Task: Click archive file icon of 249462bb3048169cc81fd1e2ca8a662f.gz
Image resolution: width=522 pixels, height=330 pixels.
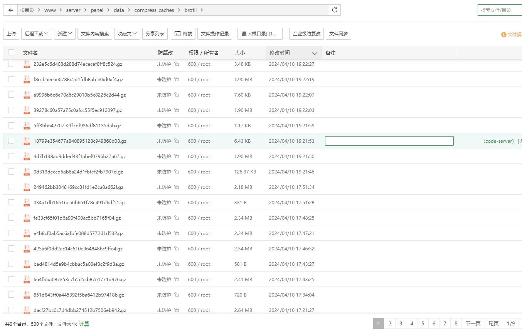Action: click(x=27, y=187)
